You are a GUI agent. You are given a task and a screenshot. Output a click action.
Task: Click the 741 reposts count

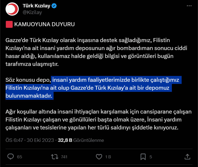[x=64, y=157]
